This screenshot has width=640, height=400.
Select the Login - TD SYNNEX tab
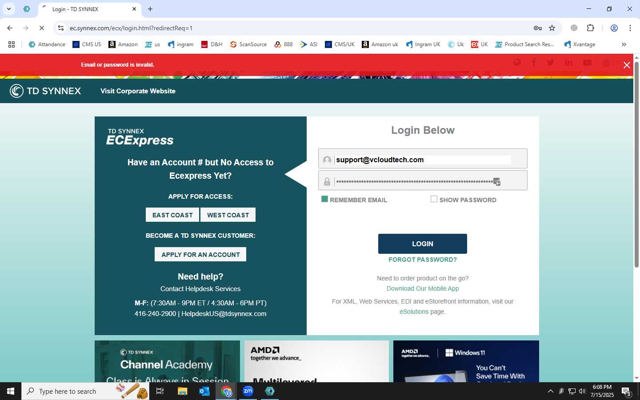89,9
